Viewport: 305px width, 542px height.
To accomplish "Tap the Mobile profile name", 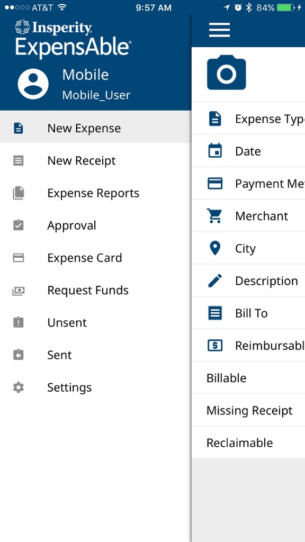I will tap(85, 75).
